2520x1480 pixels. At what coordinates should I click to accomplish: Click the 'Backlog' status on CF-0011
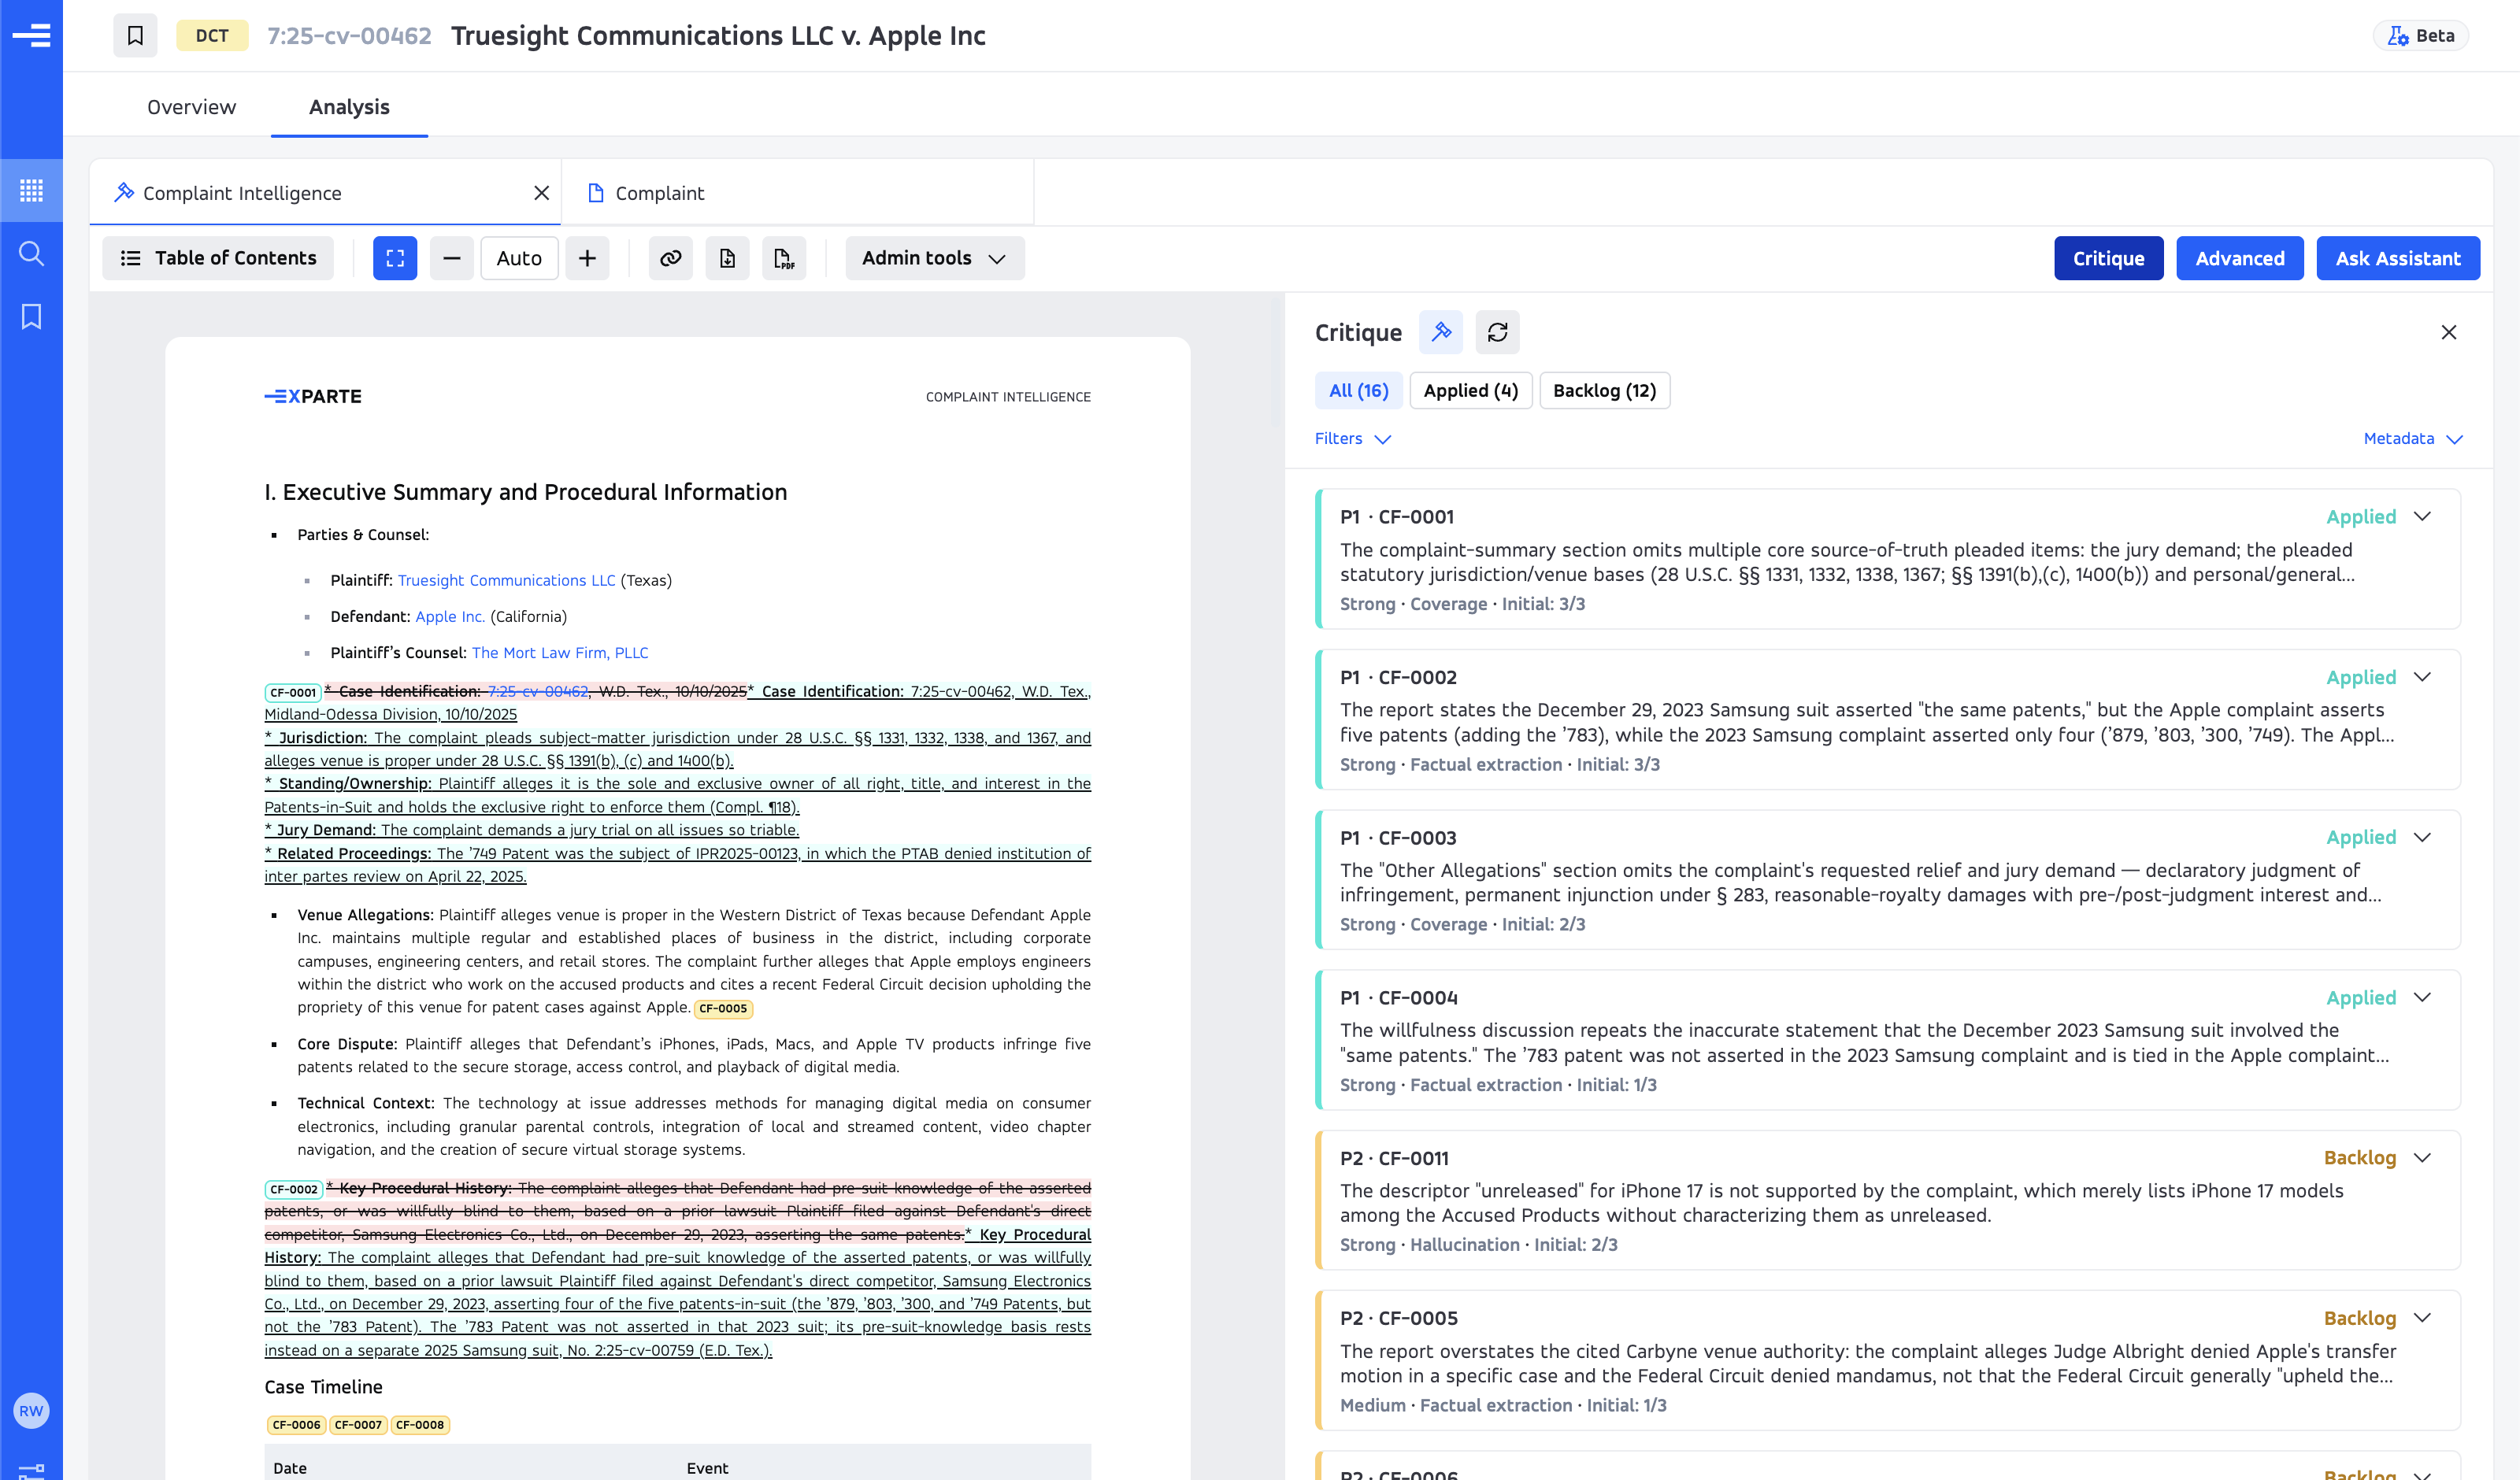coord(2359,1157)
